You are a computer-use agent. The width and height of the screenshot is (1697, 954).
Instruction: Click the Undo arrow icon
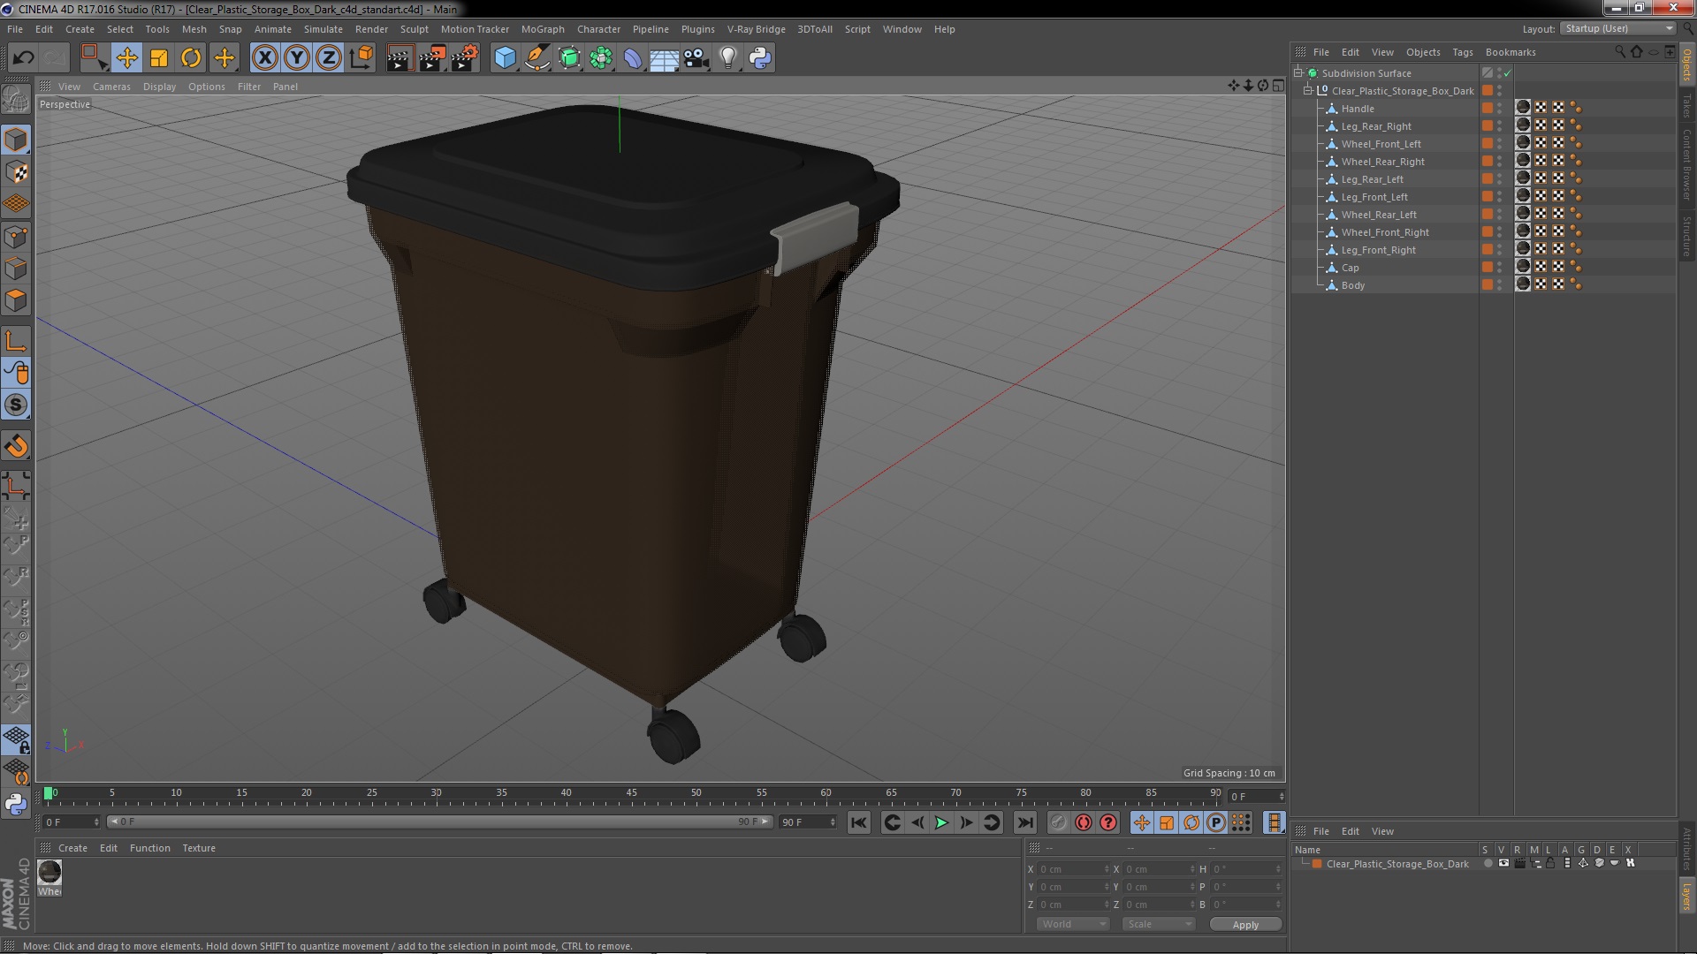pyautogui.click(x=23, y=58)
